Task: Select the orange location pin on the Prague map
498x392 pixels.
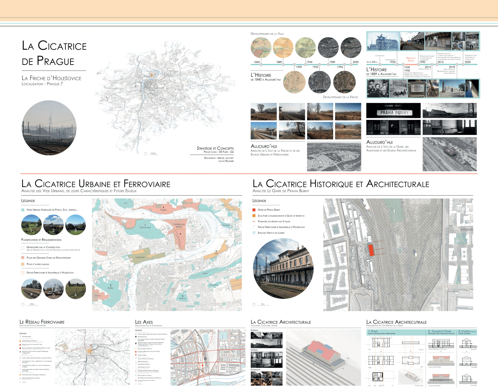Action: (151, 75)
